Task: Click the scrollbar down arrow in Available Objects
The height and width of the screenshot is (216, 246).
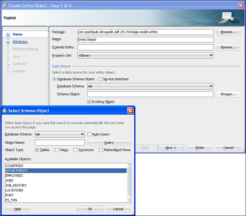Action: [x=129, y=200]
